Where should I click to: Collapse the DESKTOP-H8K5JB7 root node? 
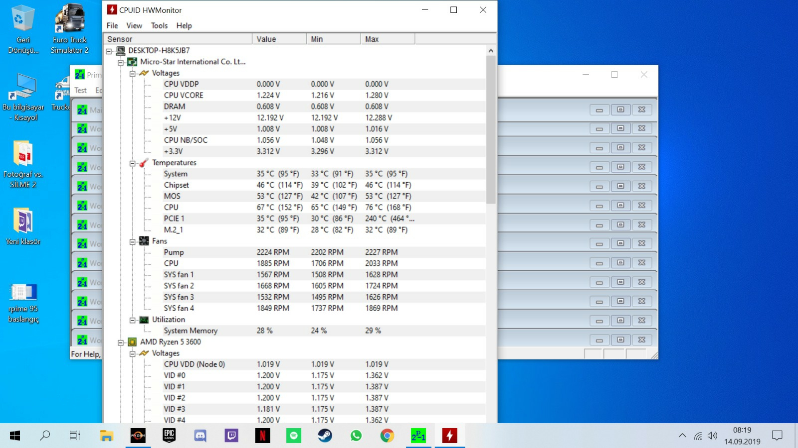[109, 51]
